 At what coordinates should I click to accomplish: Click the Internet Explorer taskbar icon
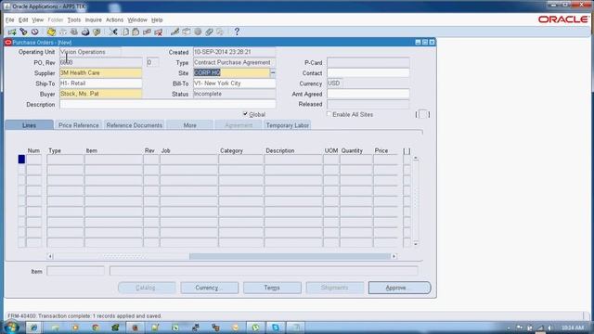33,328
